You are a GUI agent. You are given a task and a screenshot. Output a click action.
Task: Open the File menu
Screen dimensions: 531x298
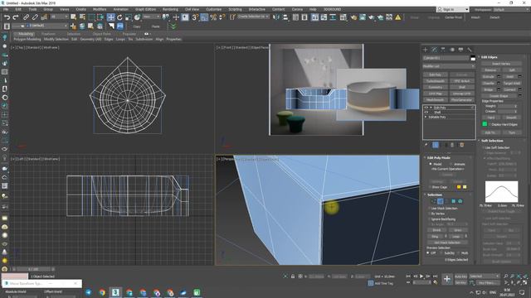point(6,9)
